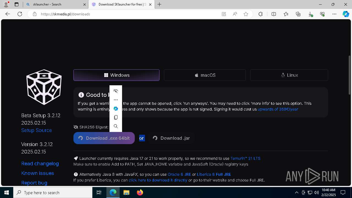352x198 pixels.
Task: Open the Favorites list
Action: 286,14
